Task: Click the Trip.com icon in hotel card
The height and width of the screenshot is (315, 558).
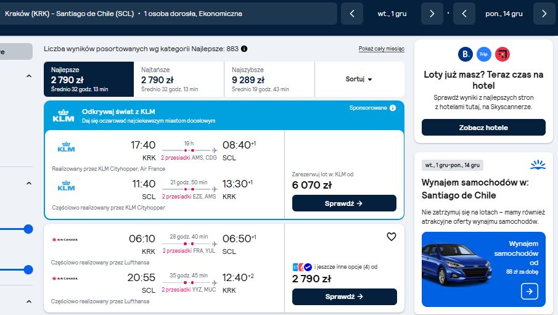Action: coord(483,54)
